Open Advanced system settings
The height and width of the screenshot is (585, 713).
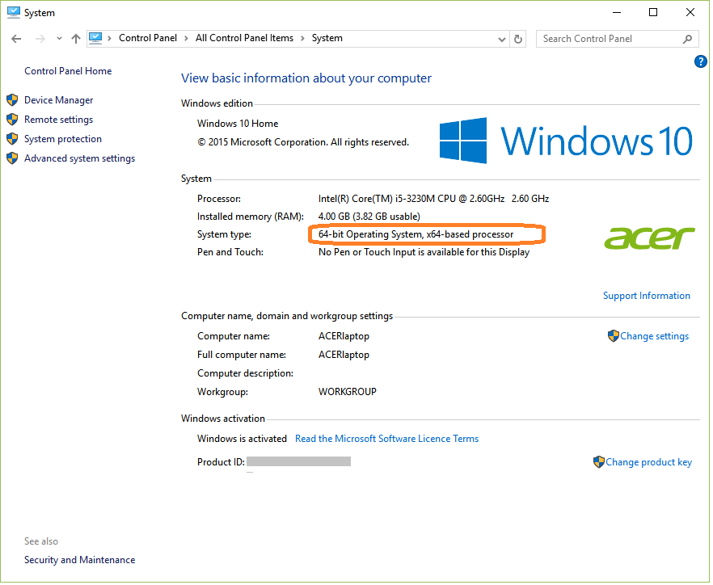[79, 158]
